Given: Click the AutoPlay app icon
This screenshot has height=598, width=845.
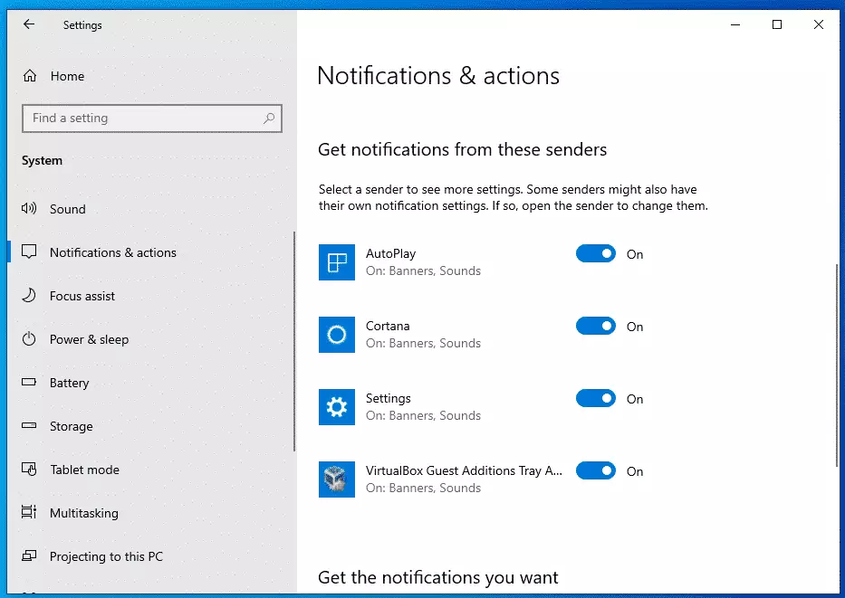Looking at the screenshot, I should [x=337, y=262].
